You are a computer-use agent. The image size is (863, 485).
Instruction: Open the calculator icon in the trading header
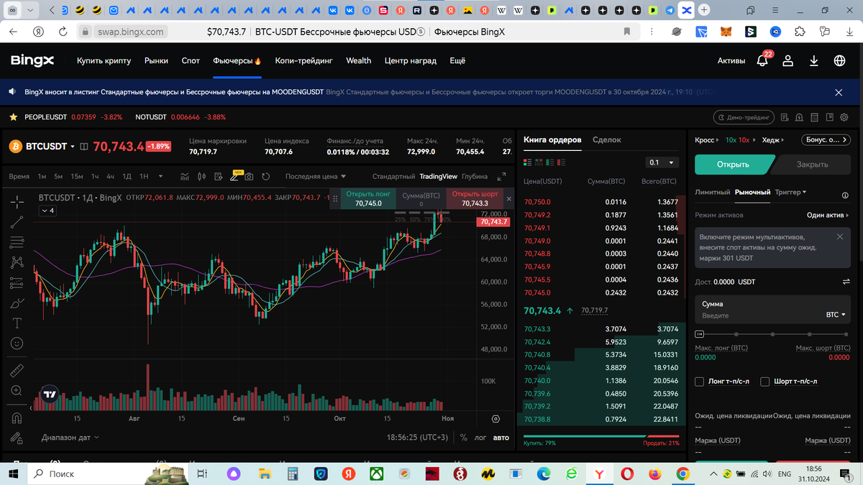[x=816, y=117]
